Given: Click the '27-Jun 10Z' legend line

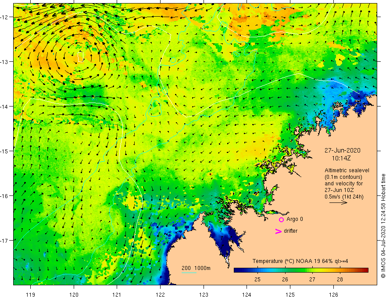Looking at the screenshot, I should tap(339, 190).
